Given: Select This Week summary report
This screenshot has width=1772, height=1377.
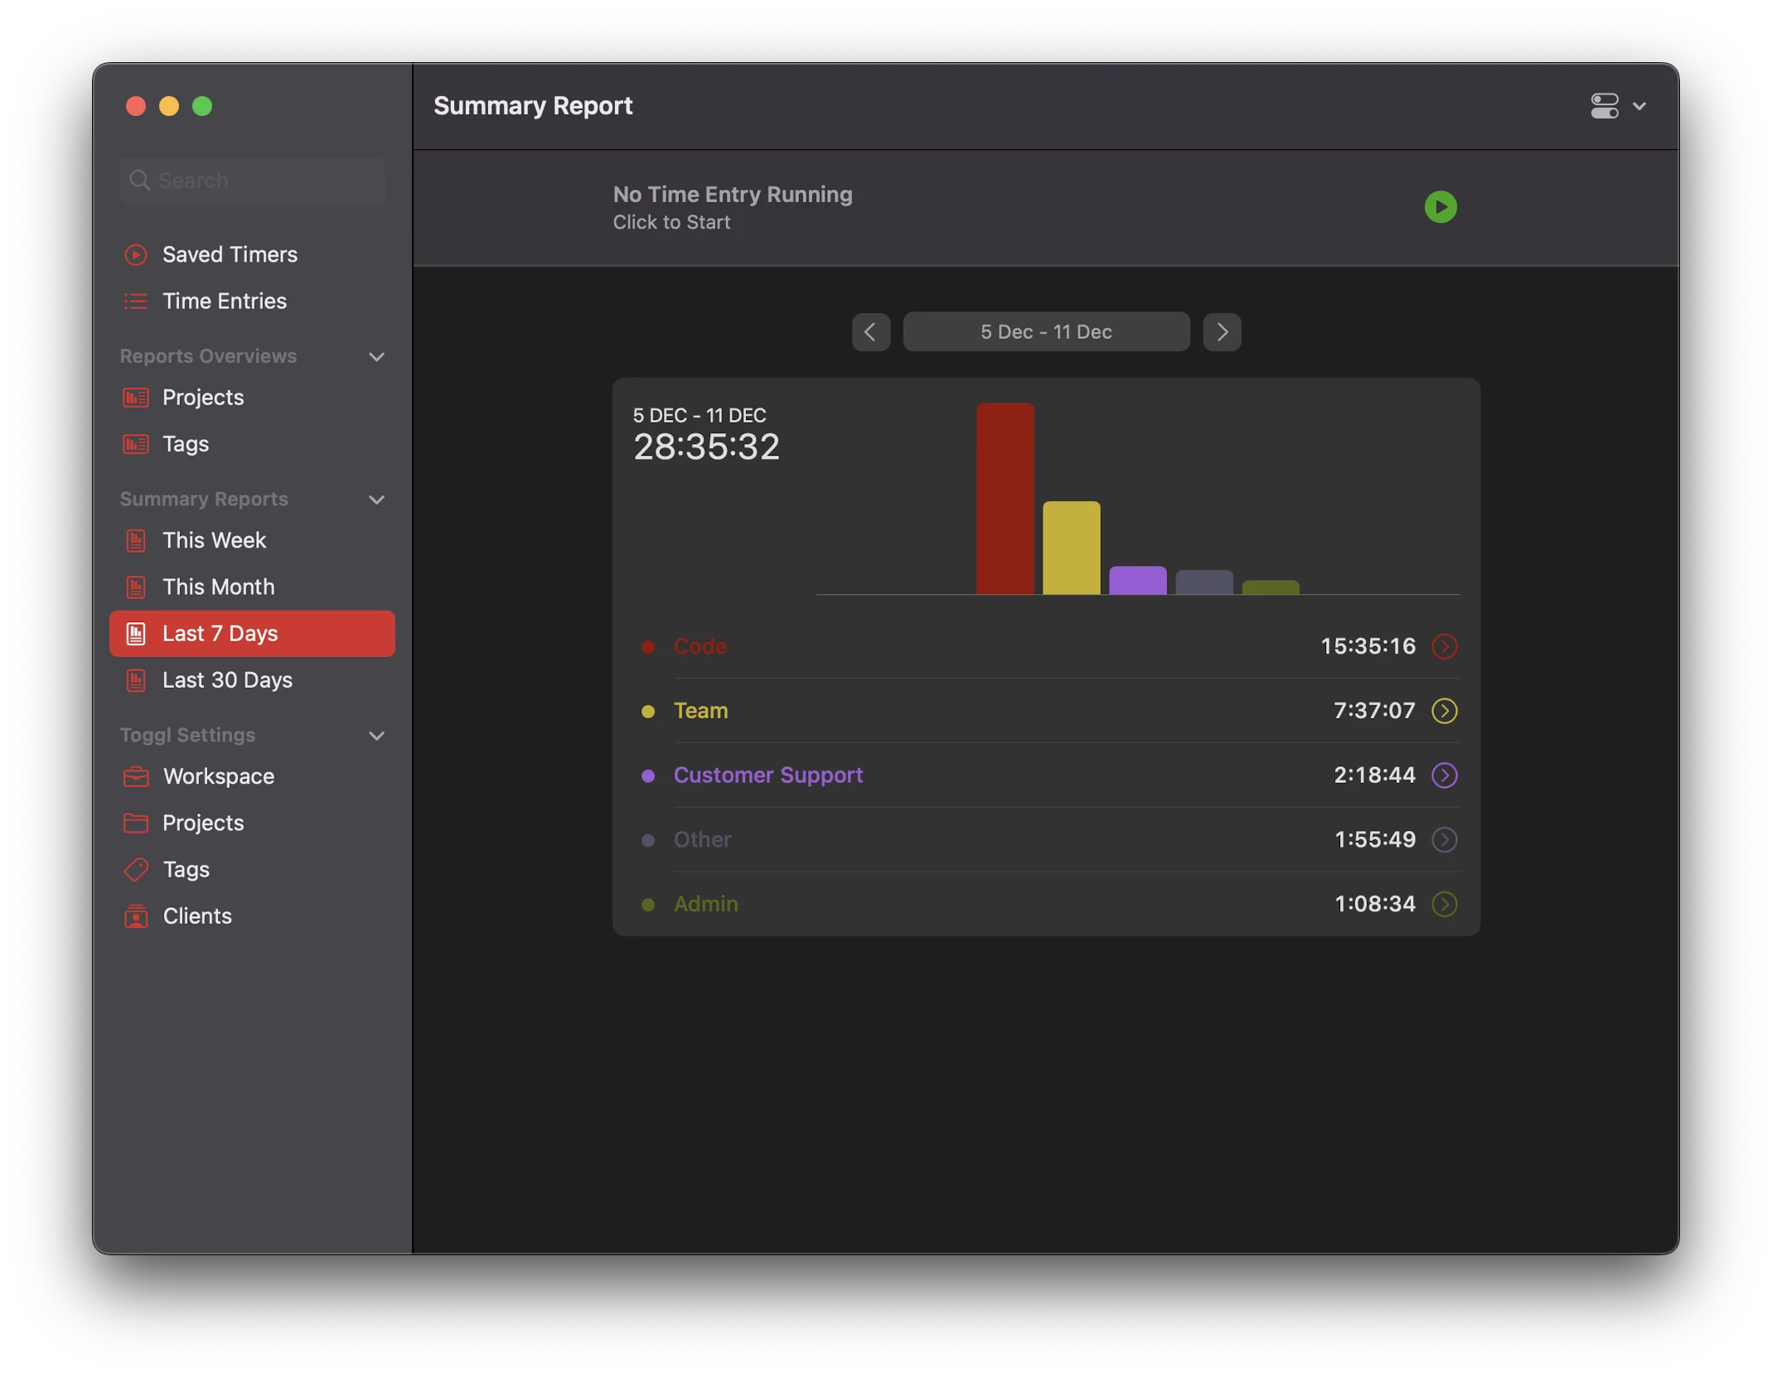Looking at the screenshot, I should tap(214, 540).
